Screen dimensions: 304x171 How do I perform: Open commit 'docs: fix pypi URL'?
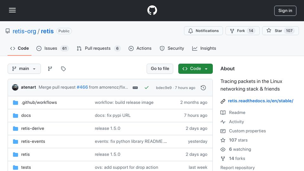point(113,116)
